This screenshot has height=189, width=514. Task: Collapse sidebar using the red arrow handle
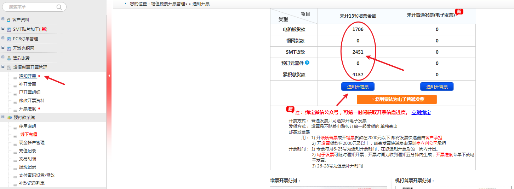pos(109,76)
